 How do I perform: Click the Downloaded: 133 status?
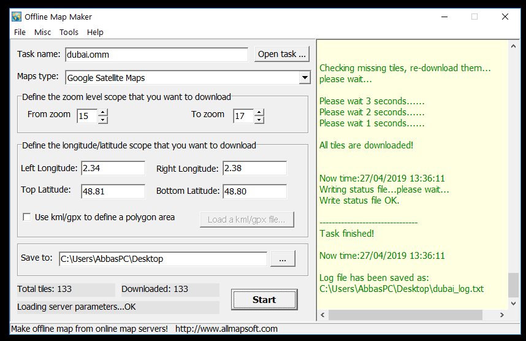point(170,289)
